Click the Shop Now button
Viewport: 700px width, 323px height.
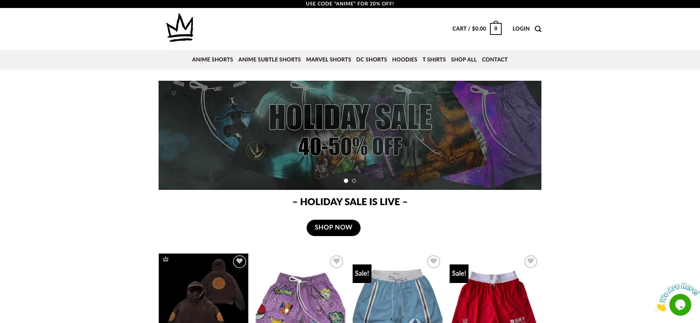point(334,228)
